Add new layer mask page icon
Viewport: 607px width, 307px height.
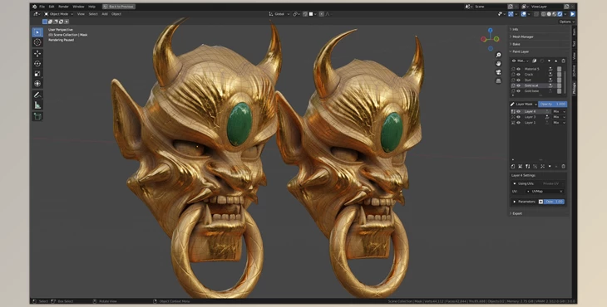pos(513,167)
